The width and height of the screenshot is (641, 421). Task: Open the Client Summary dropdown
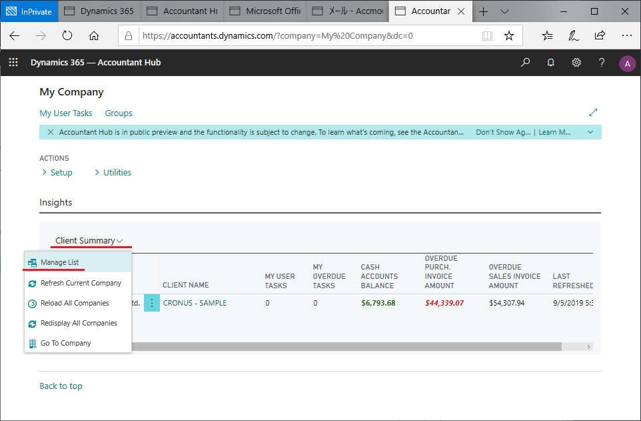89,240
